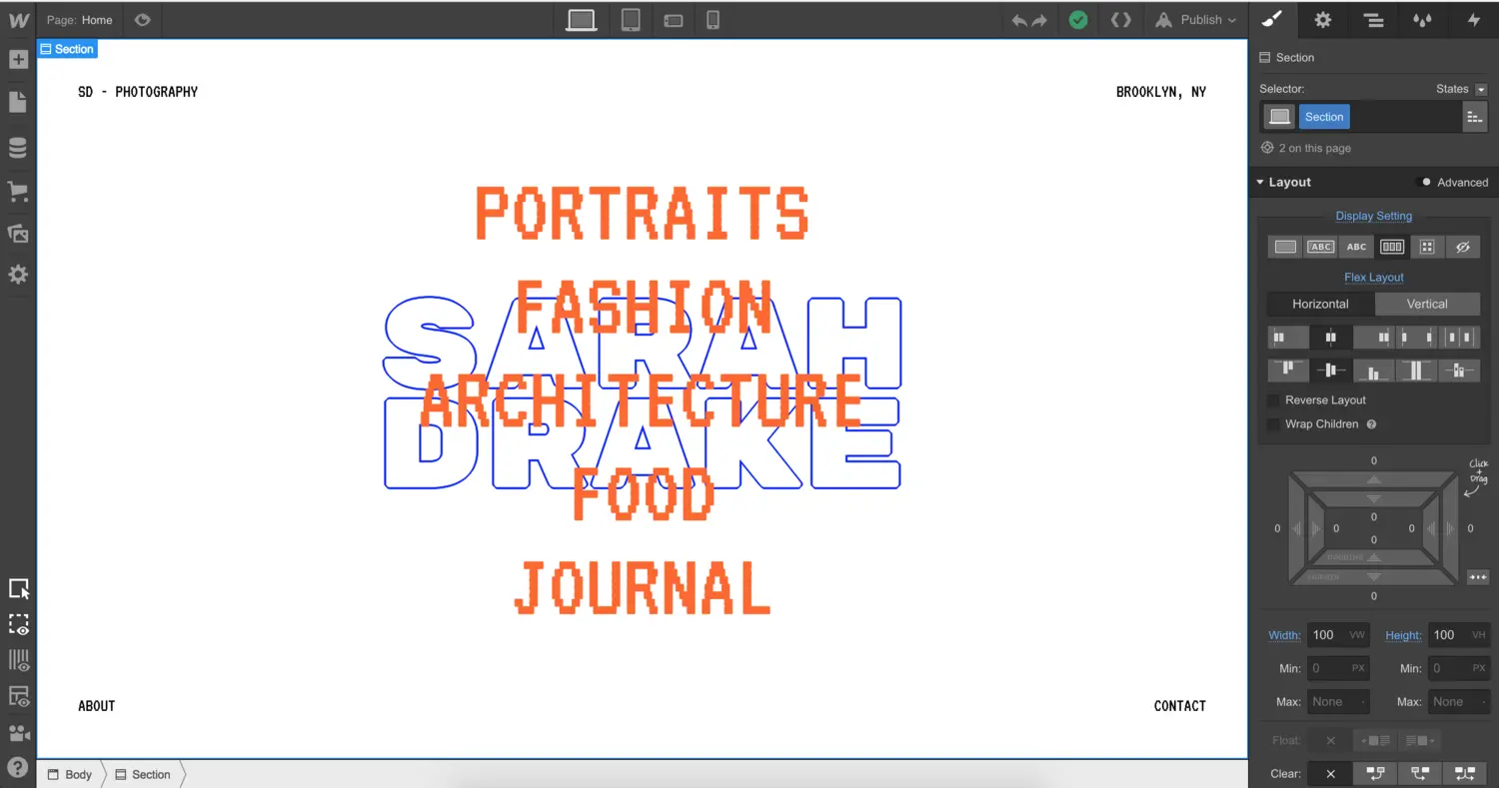Undo the last change
This screenshot has height=788, width=1499.
[1019, 20]
